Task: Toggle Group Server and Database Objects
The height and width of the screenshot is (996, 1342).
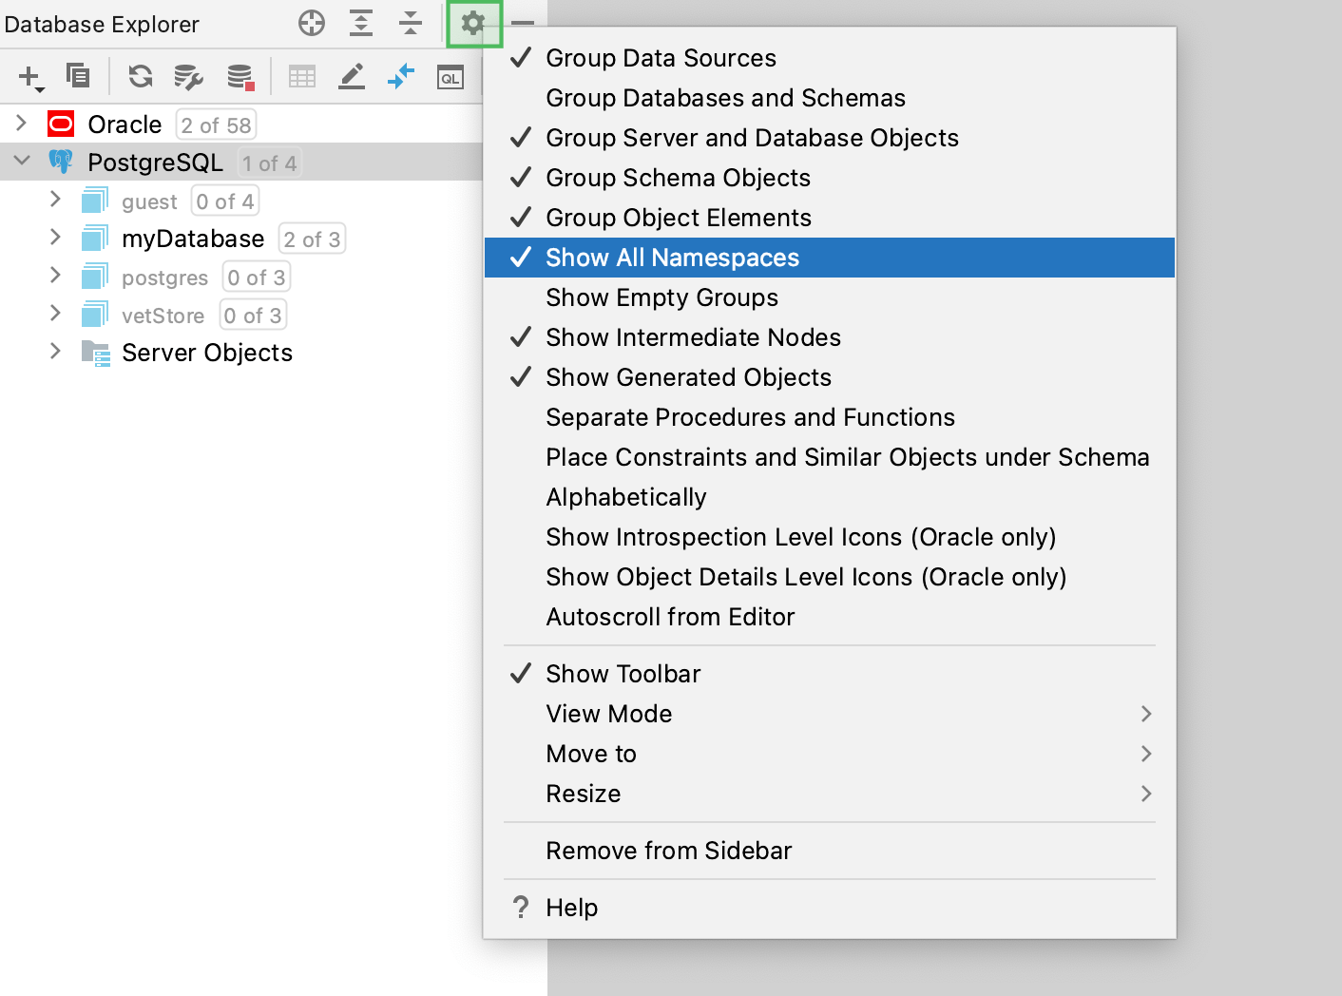Action: (x=830, y=138)
